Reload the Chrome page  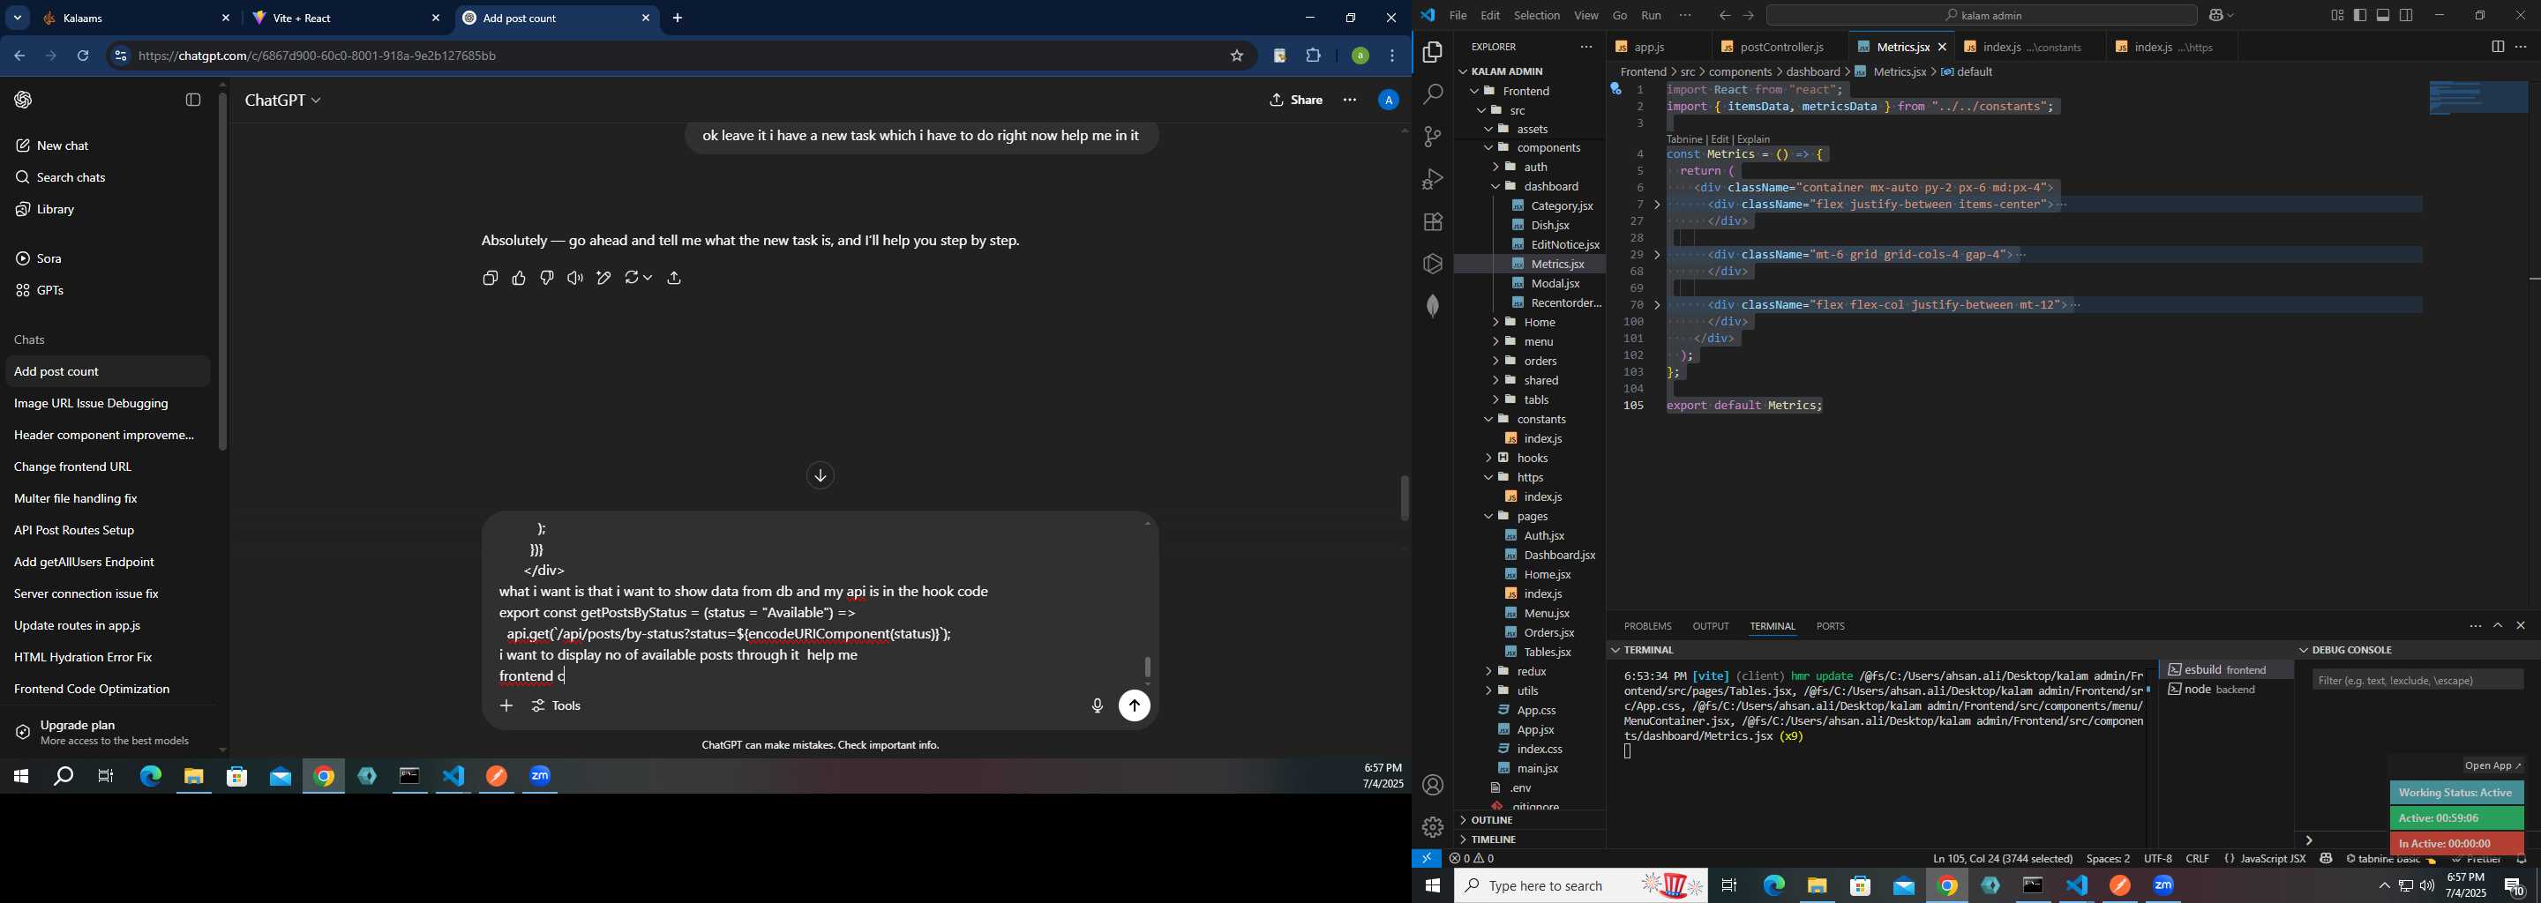click(x=83, y=56)
